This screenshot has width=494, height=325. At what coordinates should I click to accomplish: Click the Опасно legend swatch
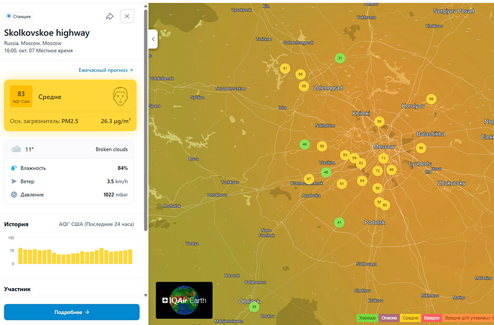(x=389, y=318)
